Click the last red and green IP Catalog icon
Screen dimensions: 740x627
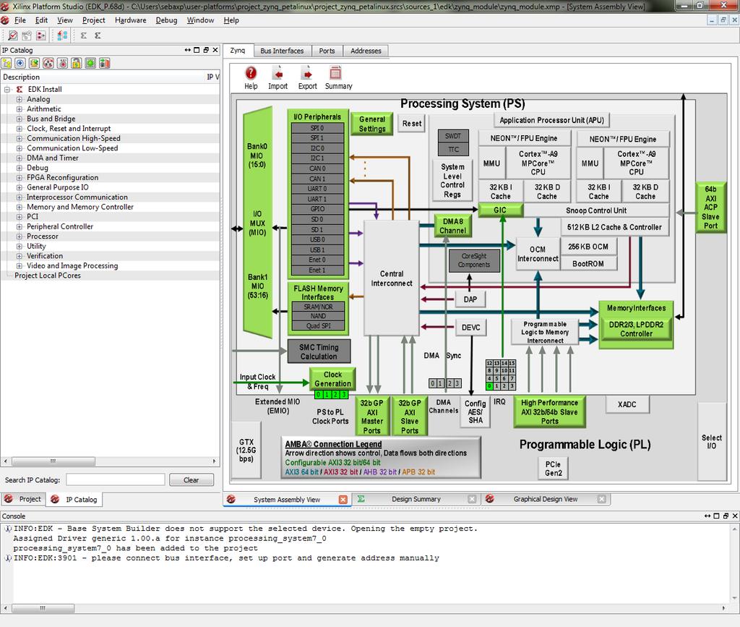[x=105, y=63]
